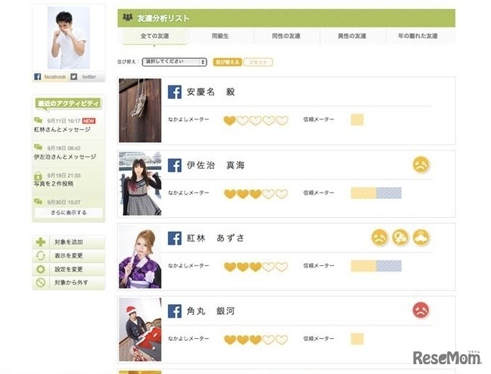This screenshot has width=491, height=374.
Task: Click the prohibition icon 対象から外す
Action: pos(41,282)
